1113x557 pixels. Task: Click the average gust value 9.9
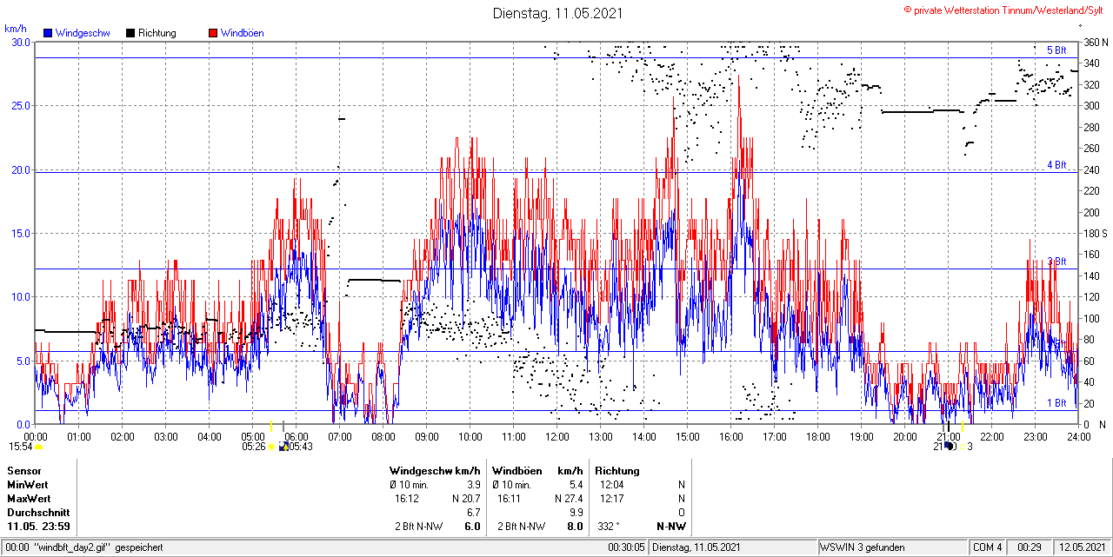pos(576,513)
